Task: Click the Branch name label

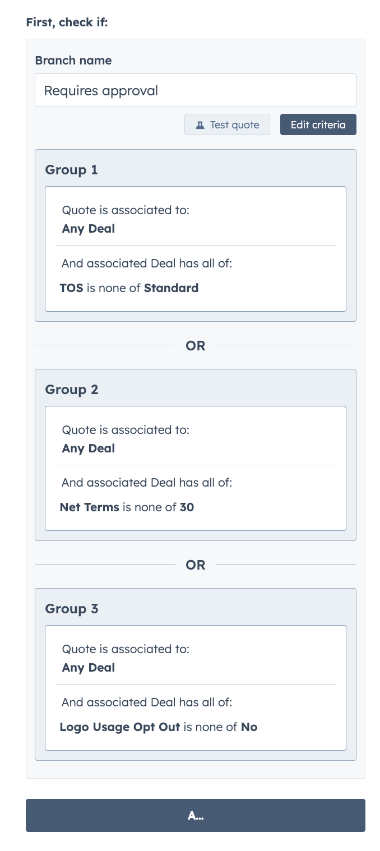Action: 73,61
